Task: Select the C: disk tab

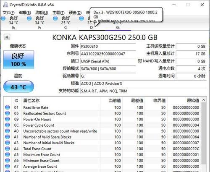Action: tap(66, 23)
